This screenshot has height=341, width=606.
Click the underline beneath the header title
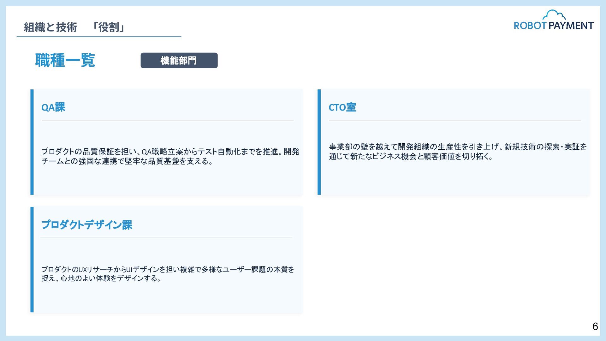(99, 37)
